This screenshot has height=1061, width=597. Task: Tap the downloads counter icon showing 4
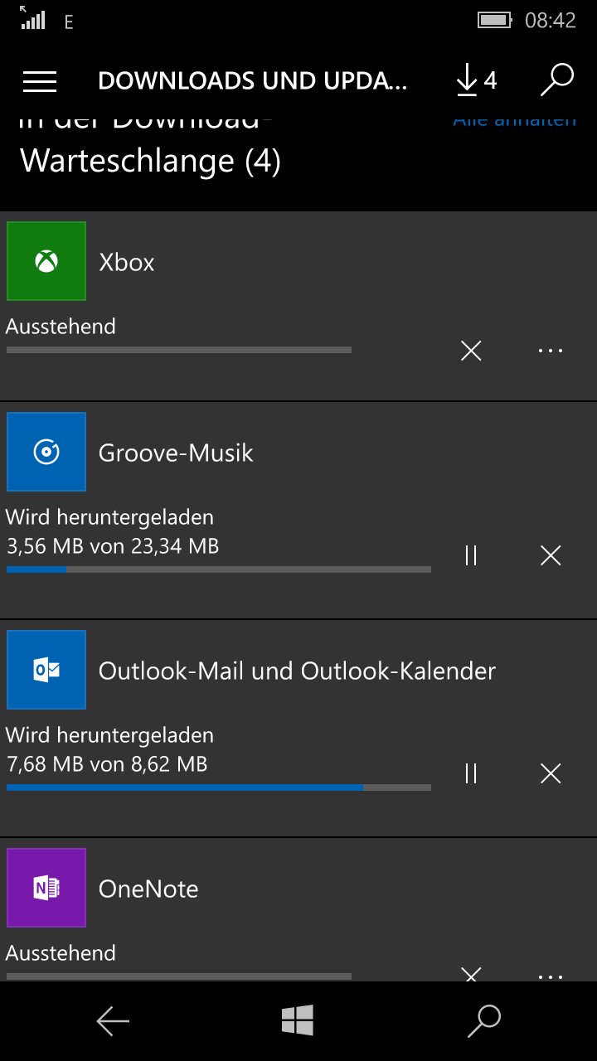476,80
